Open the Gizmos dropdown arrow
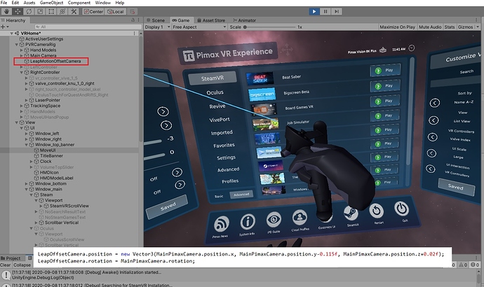This screenshot has height=287, width=484. 478,27
